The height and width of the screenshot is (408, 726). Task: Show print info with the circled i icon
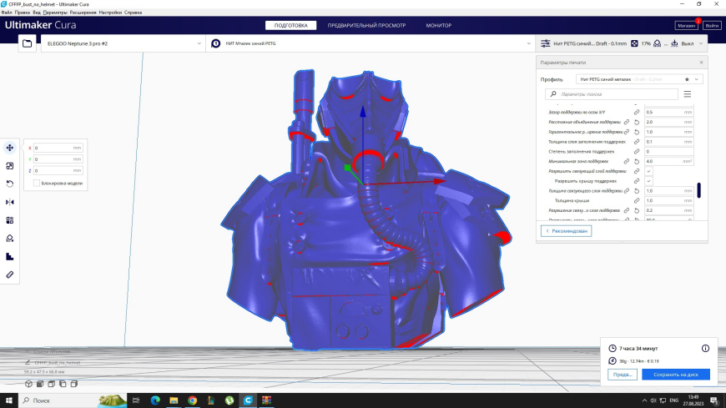point(705,348)
